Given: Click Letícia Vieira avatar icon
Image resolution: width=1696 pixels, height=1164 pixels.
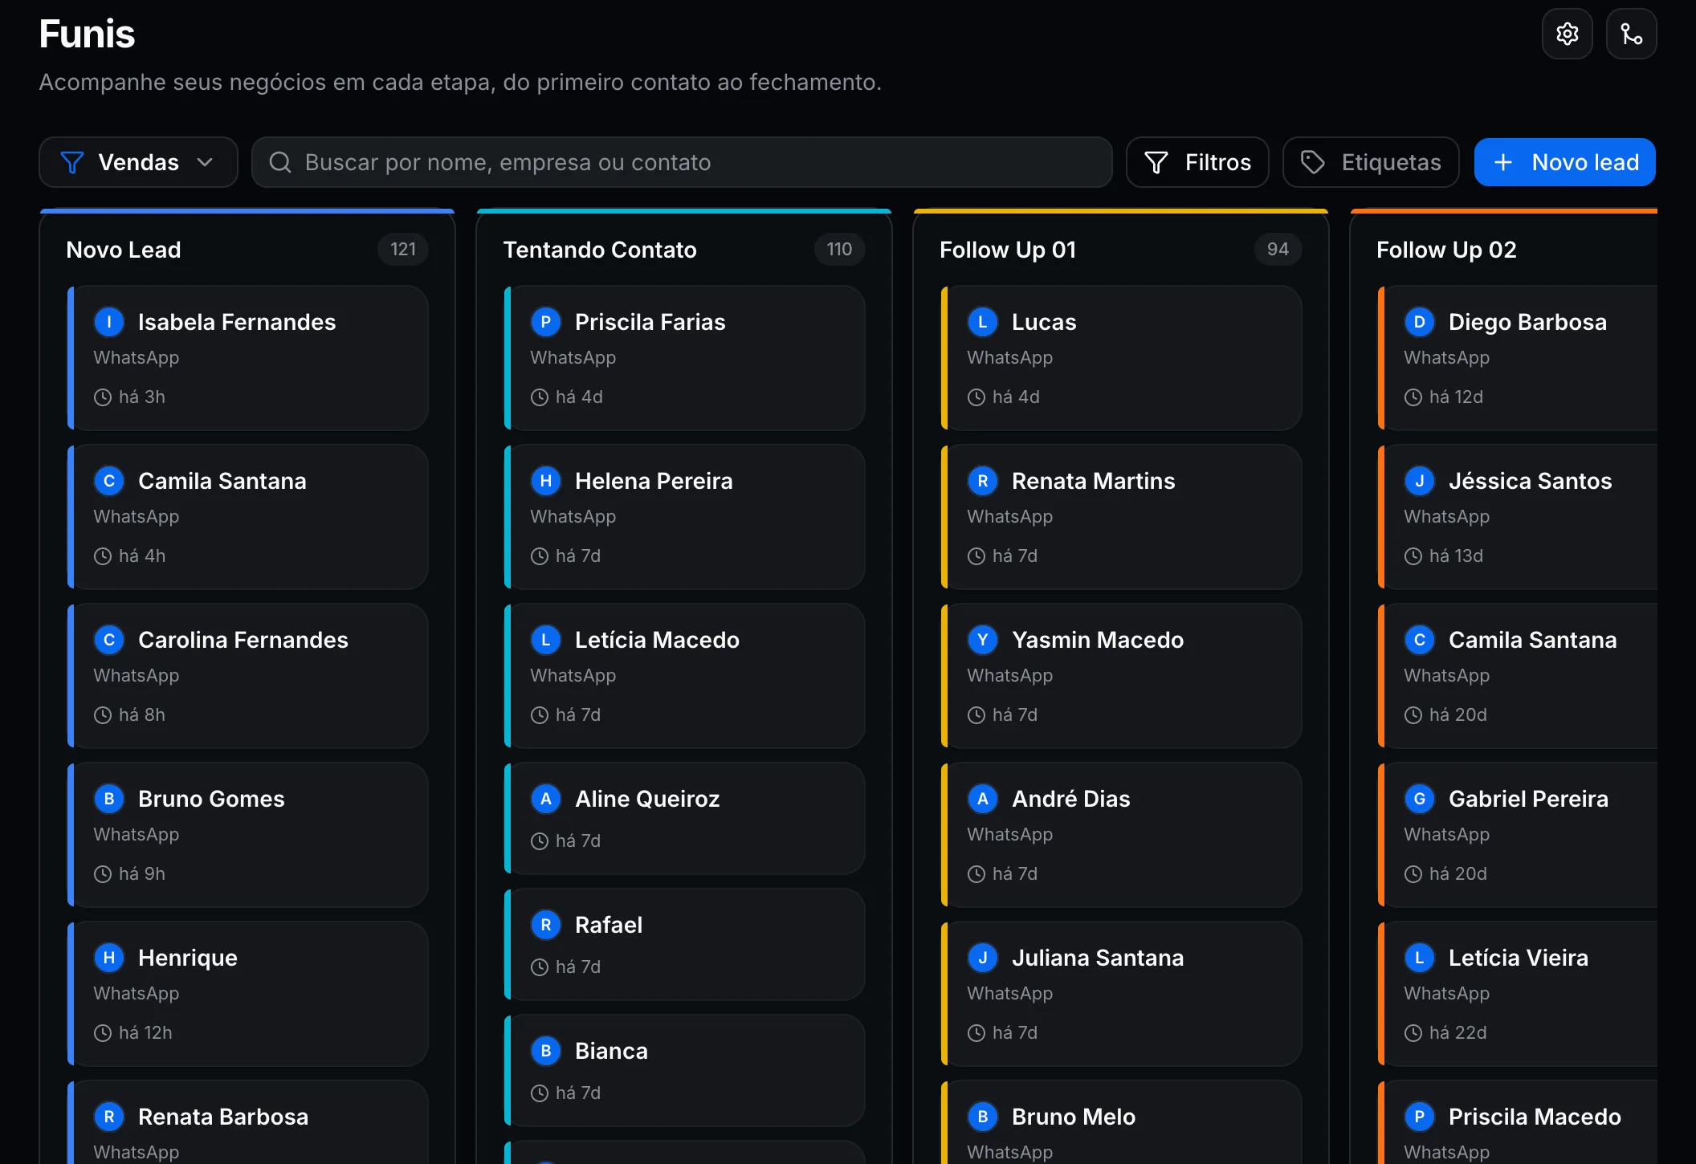Looking at the screenshot, I should [x=1420, y=958].
